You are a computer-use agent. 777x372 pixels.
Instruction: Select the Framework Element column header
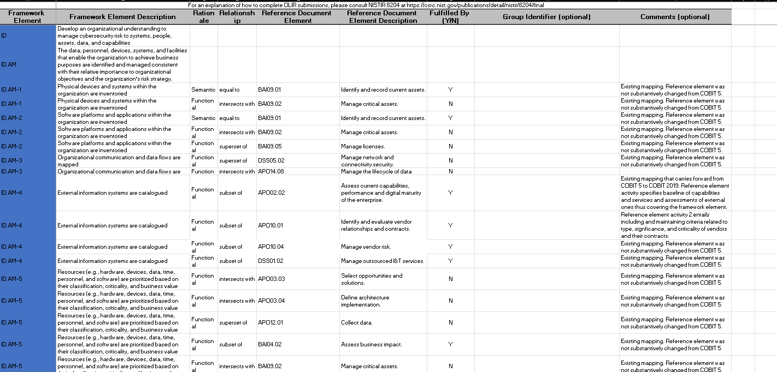[27, 16]
